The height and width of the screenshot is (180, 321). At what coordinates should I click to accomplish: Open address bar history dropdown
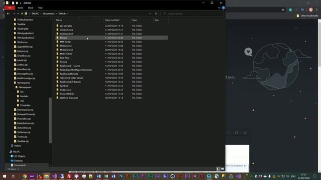(x=150, y=13)
